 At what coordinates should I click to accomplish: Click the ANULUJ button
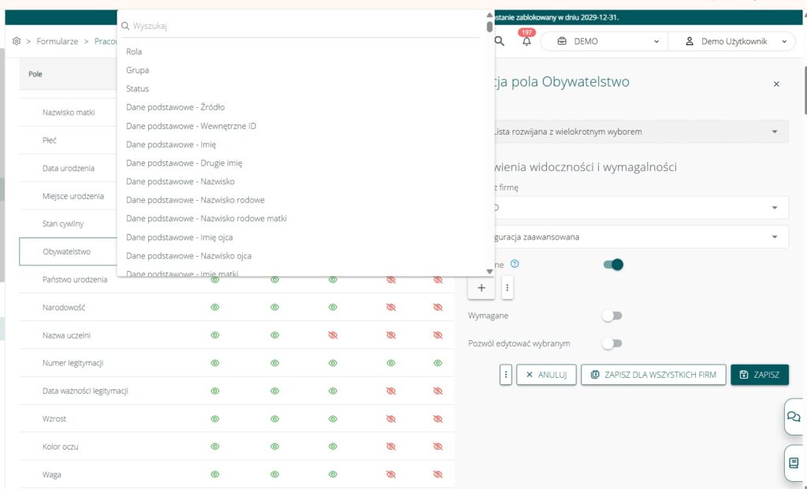coord(546,375)
